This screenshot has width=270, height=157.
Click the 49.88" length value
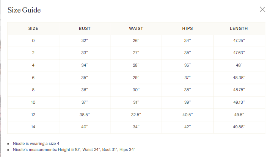239,127
